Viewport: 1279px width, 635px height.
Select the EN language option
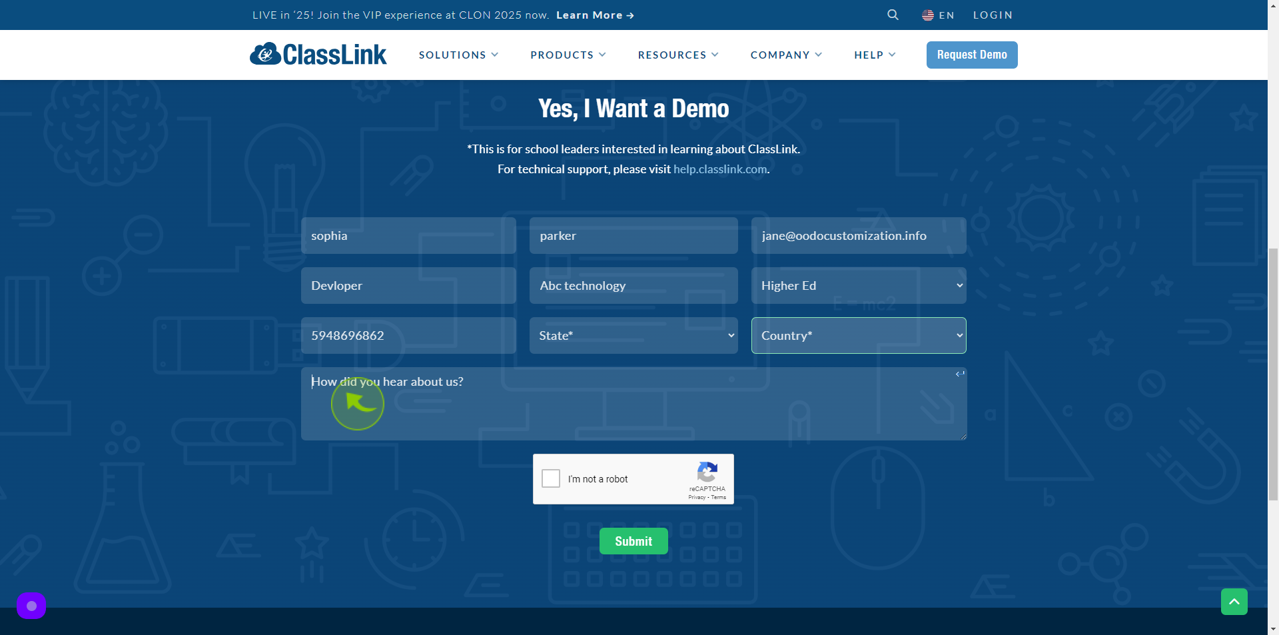tap(947, 15)
